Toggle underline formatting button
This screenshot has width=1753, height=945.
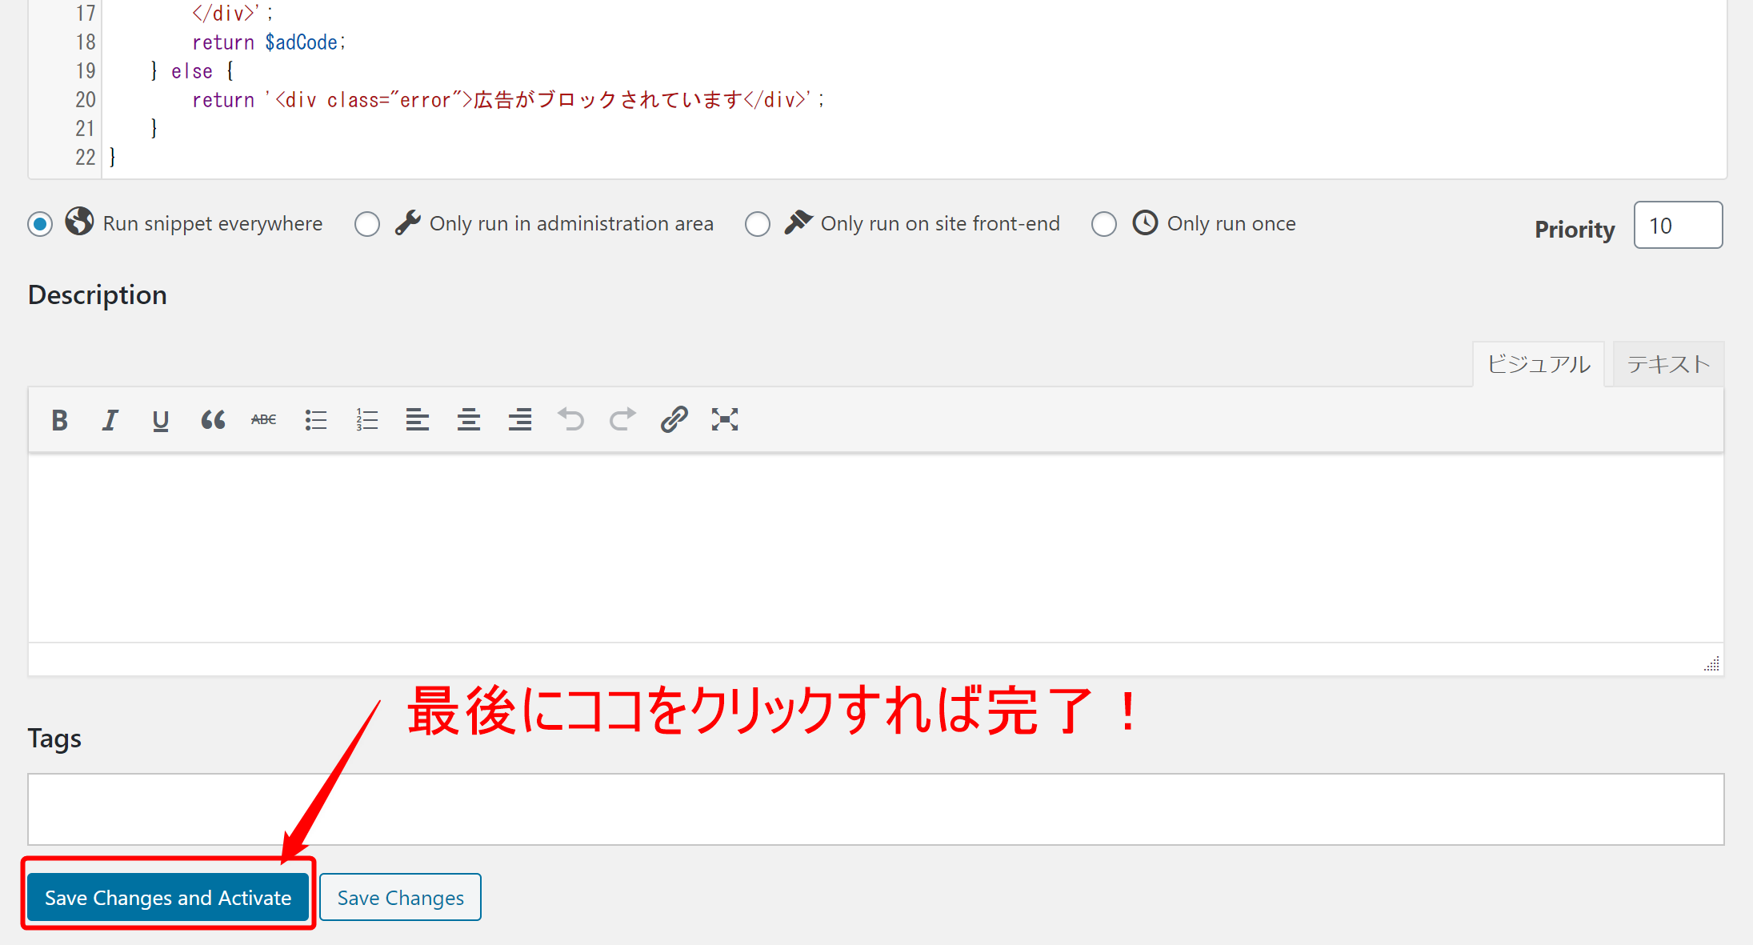[160, 420]
